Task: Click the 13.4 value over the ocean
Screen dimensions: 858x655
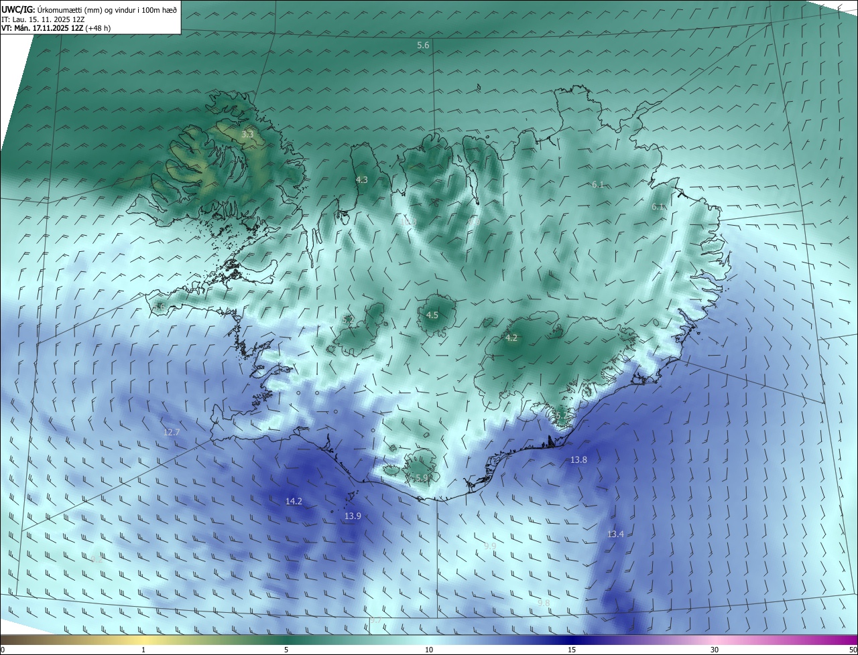Action: coord(615,534)
